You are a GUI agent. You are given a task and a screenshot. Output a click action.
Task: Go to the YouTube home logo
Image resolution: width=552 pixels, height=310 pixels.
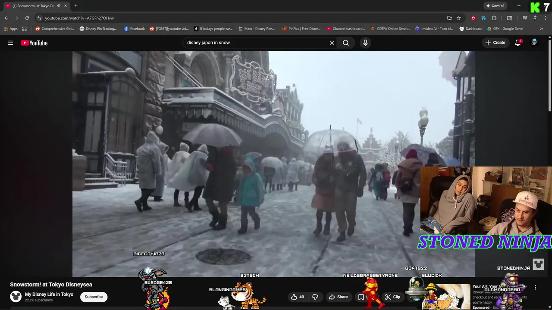click(x=34, y=43)
